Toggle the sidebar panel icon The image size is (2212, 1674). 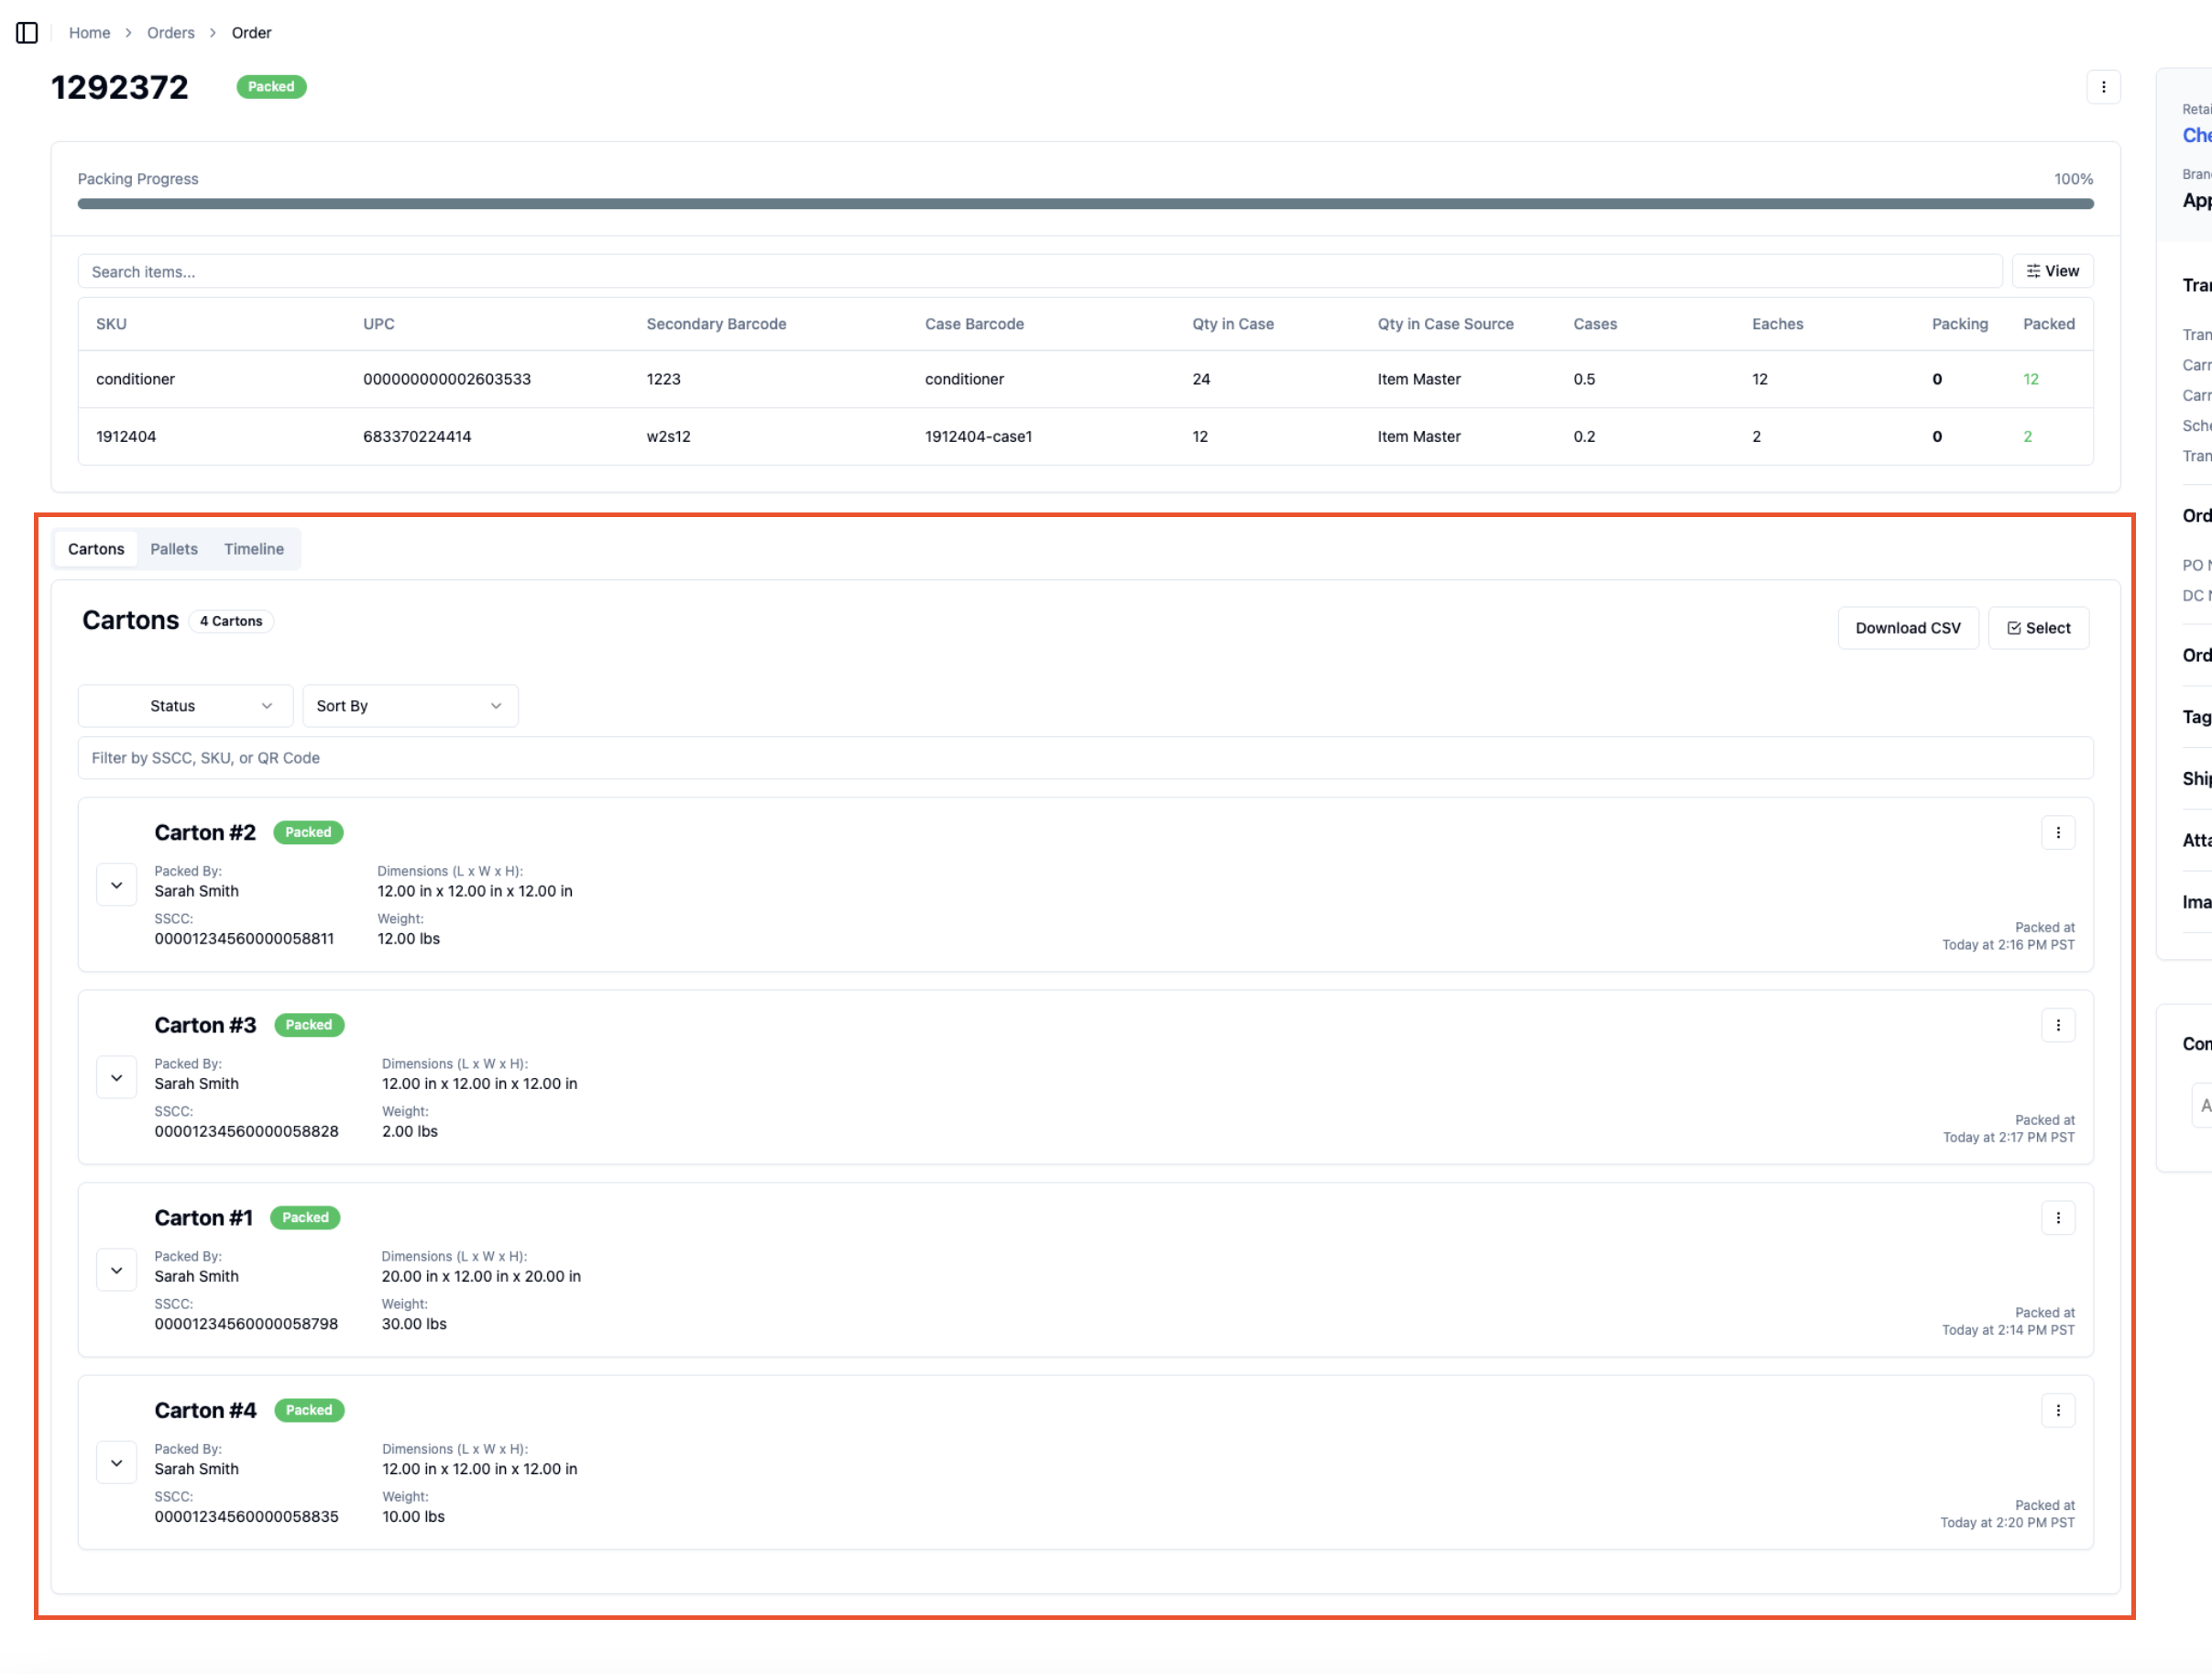point(27,33)
